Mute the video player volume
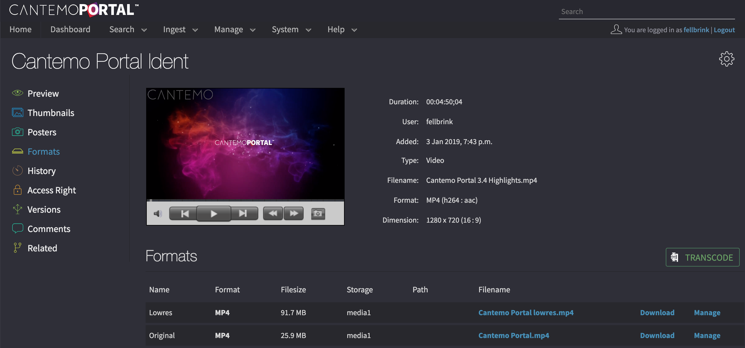 (x=158, y=214)
